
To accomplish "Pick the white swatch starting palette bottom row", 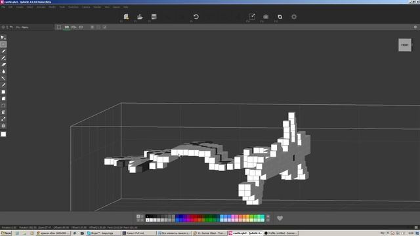I will tap(147, 220).
